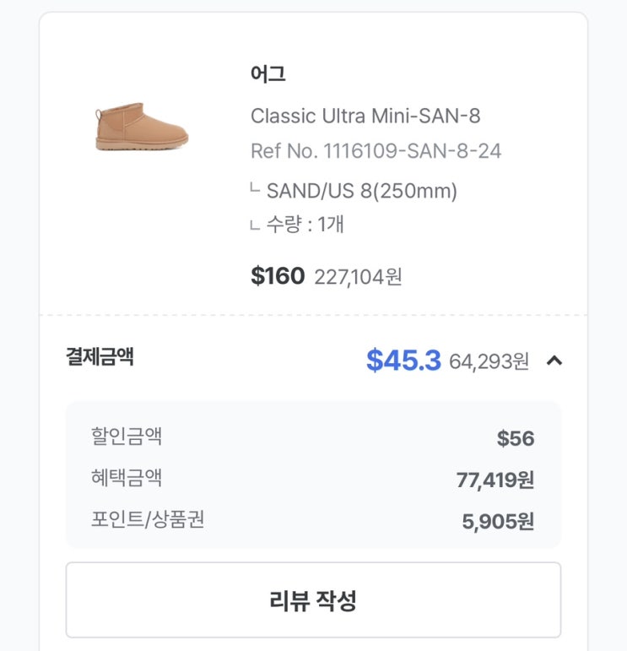The width and height of the screenshot is (627, 651).
Task: Collapse the 결제금액 details chevron
Action: [x=554, y=361]
